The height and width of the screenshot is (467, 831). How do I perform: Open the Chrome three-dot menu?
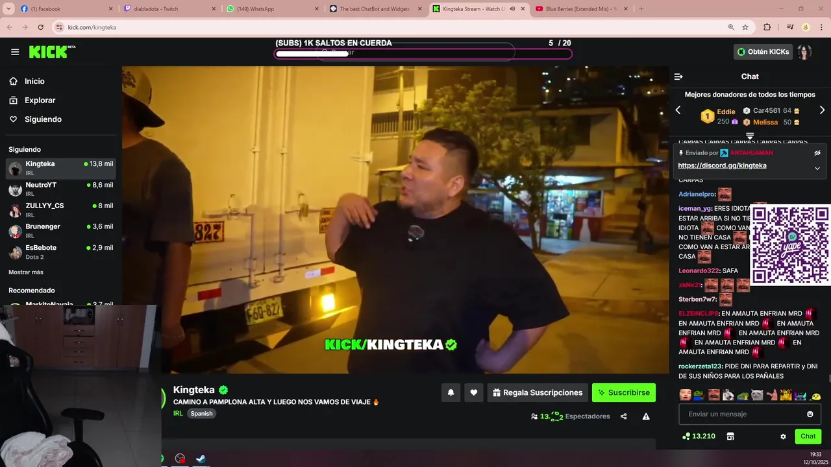click(821, 27)
